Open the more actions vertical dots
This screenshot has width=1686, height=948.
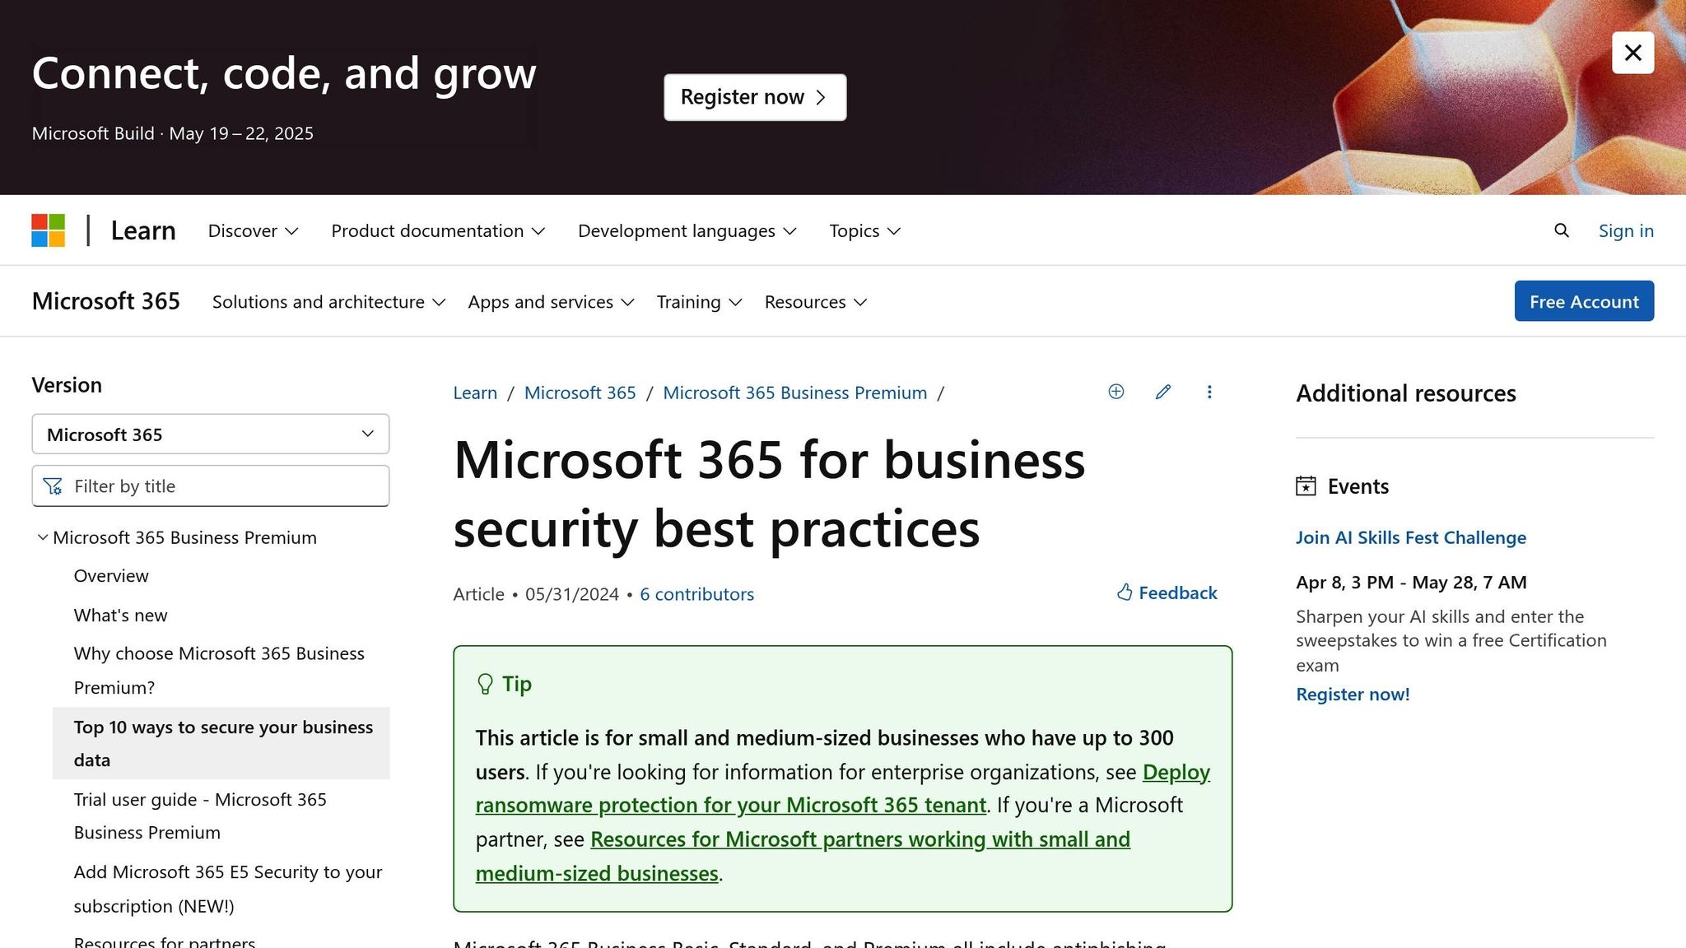pos(1209,392)
